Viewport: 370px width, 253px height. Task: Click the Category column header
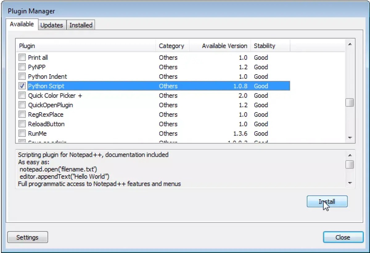(172, 46)
